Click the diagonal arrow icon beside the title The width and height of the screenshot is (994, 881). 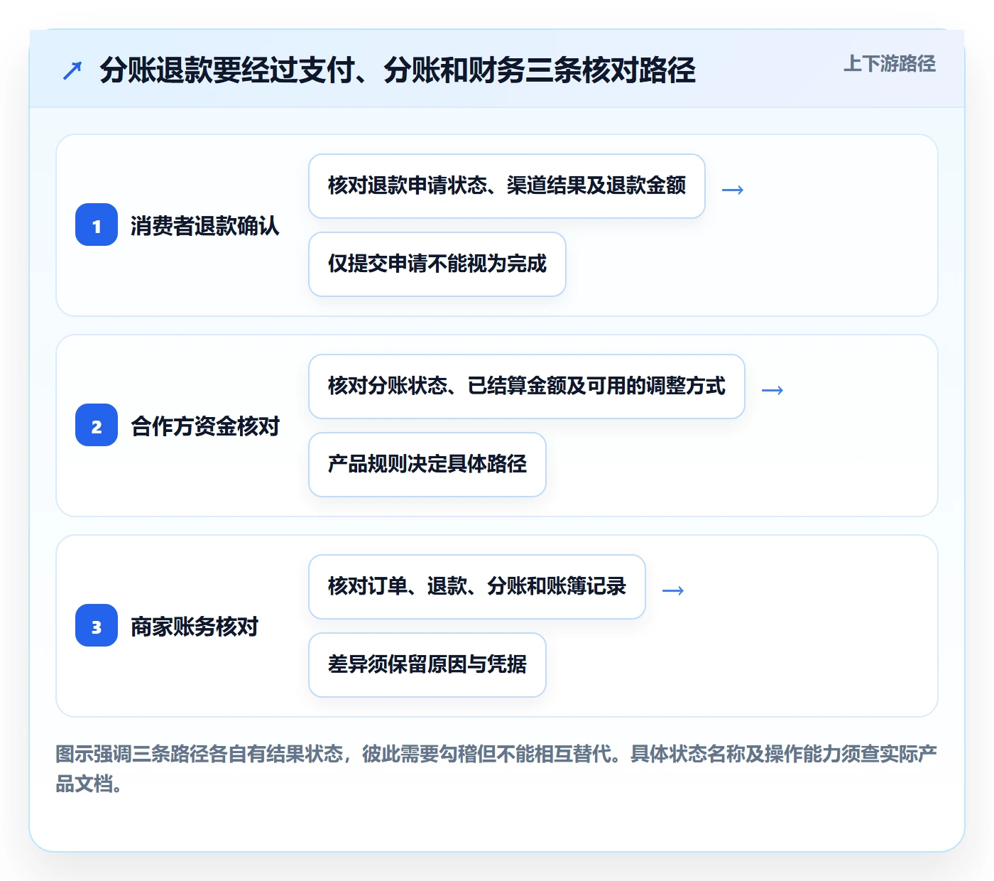click(72, 70)
